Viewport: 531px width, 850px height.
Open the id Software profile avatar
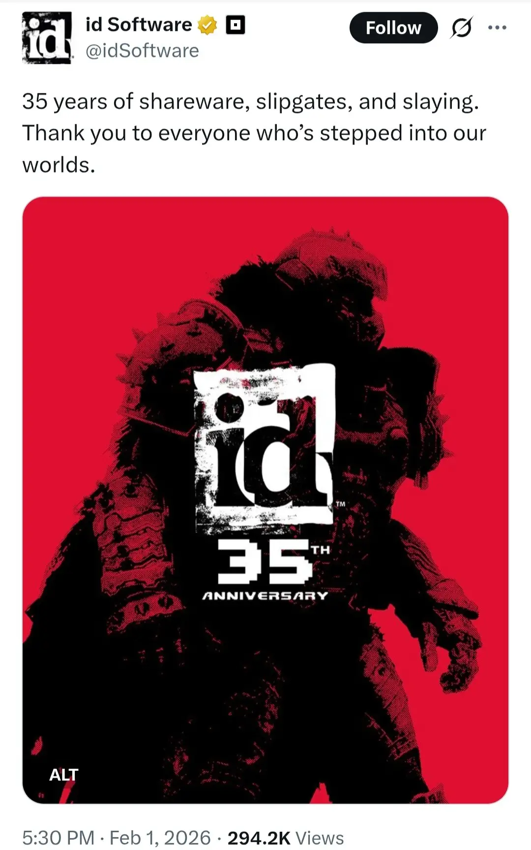tap(48, 38)
